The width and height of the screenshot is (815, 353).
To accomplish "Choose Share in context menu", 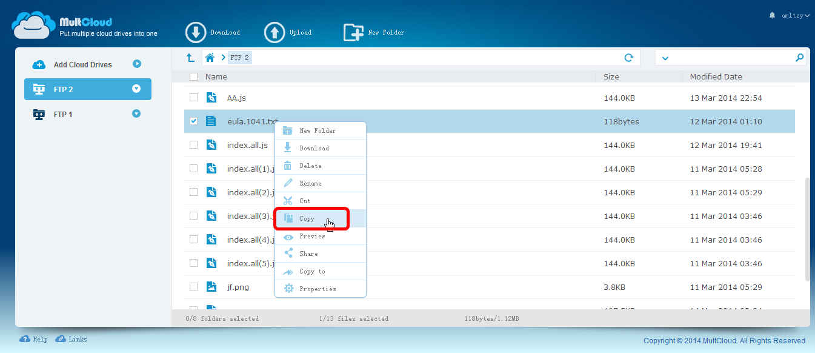I will click(321, 254).
